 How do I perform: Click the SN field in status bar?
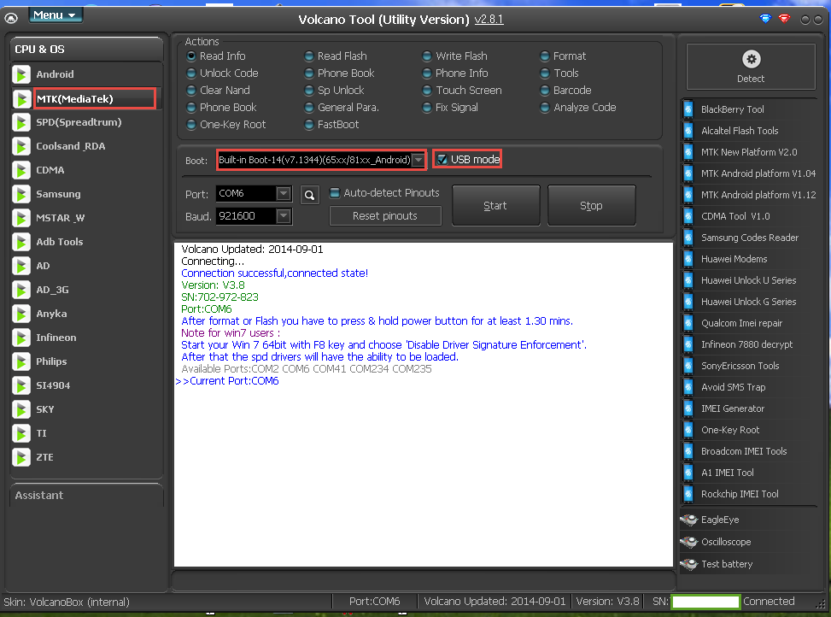pyautogui.click(x=705, y=602)
